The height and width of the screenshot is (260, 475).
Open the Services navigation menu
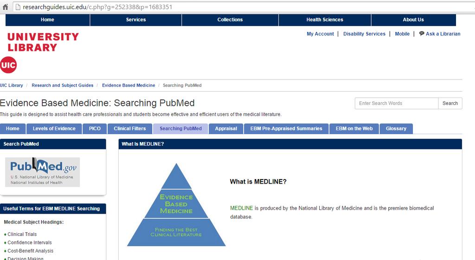(x=136, y=19)
